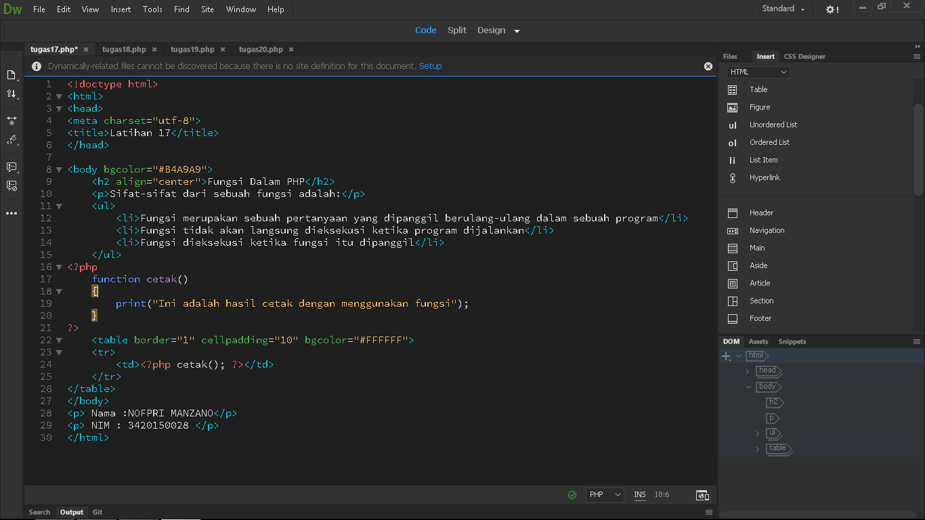Expand the ul node in DOM tree
Screen dimensions: 925x520
[757, 433]
